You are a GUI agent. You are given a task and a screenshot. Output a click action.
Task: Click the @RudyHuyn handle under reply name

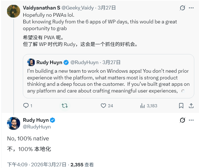pyautogui.click(x=37, y=127)
